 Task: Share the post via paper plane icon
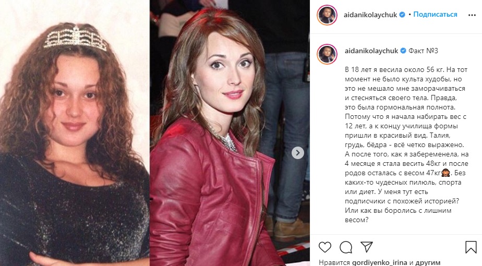(366, 247)
